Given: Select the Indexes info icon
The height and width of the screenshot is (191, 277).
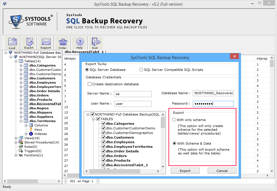Looking at the screenshot, I should click(31, 134).
